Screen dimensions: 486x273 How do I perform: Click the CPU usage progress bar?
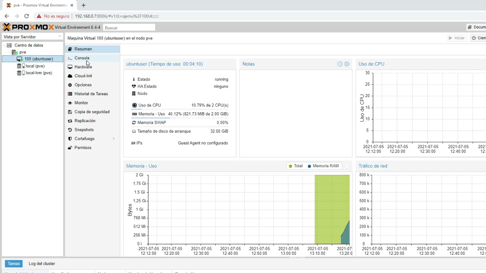point(180,109)
